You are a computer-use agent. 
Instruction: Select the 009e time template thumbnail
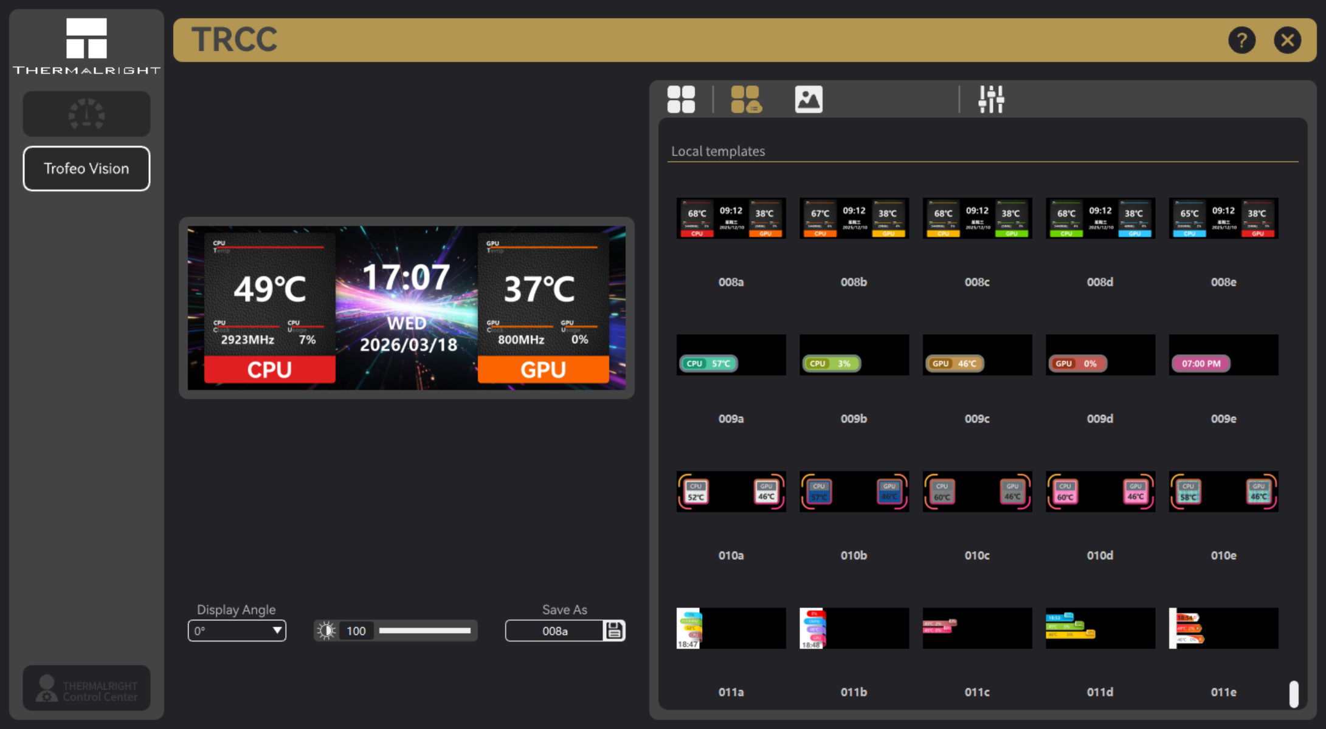(x=1223, y=355)
